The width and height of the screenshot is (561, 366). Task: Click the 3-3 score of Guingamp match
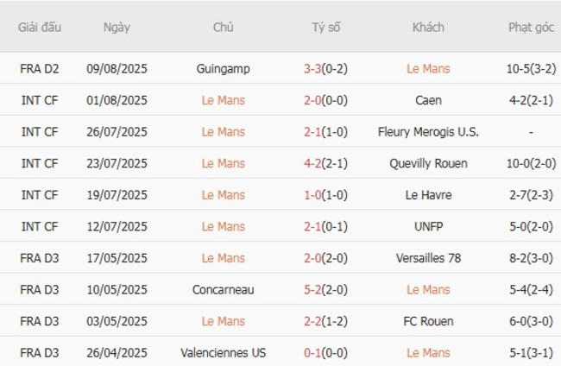313,69
